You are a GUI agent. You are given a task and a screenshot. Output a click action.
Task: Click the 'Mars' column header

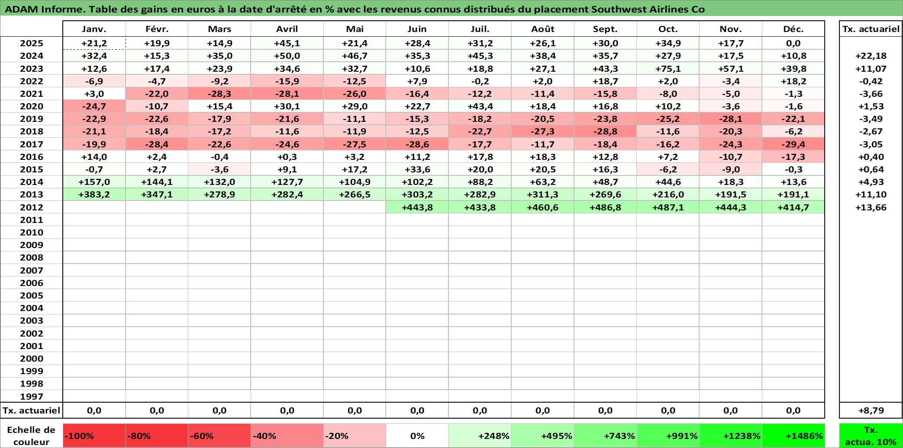coord(219,29)
